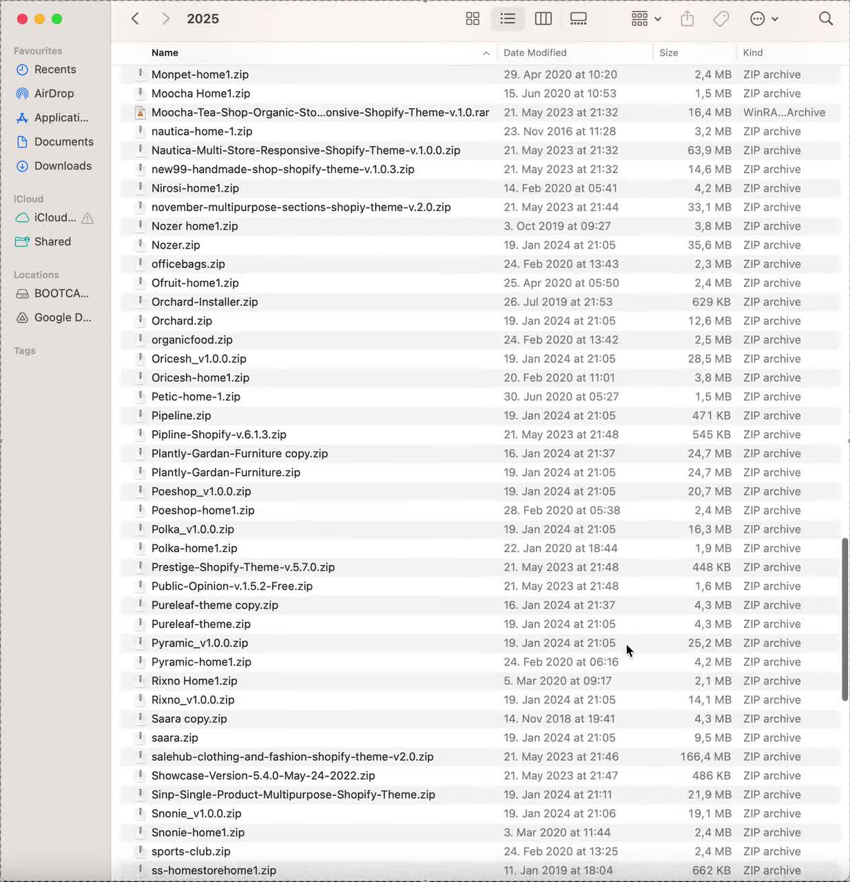Click the vertical scrollbar thumb

click(x=844, y=619)
